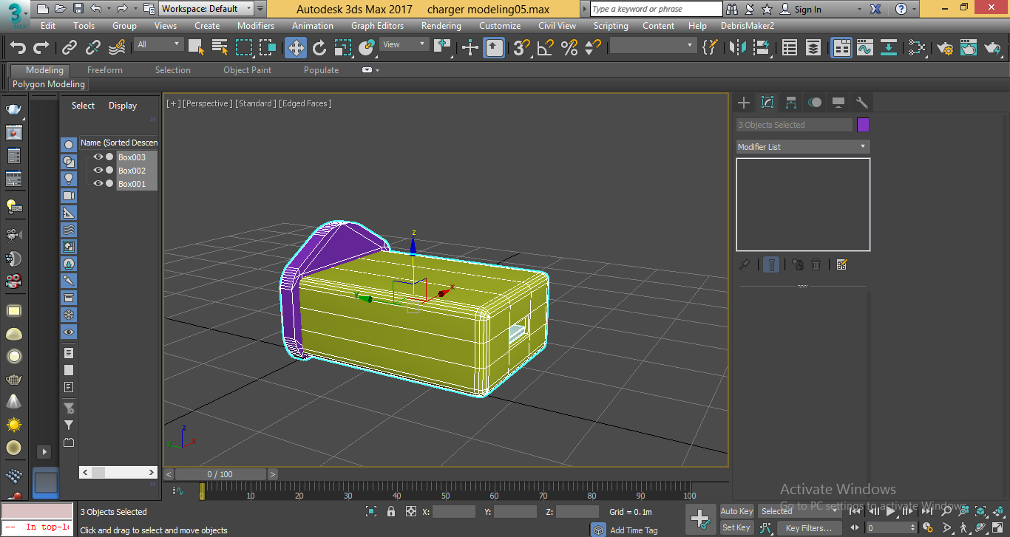Click Remove Modifier trash icon
The image size is (1010, 537).
pyautogui.click(x=816, y=264)
